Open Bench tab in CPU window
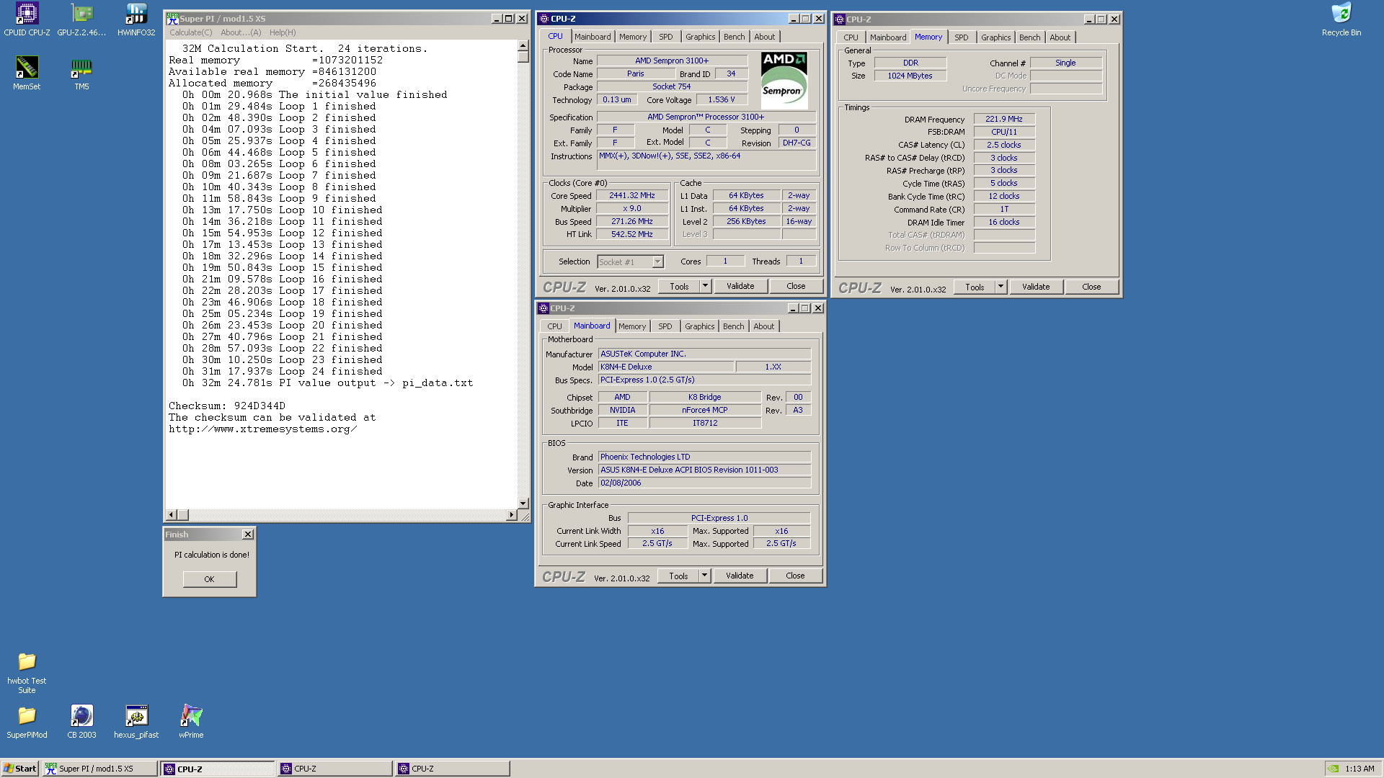This screenshot has width=1384, height=778. 735,37
